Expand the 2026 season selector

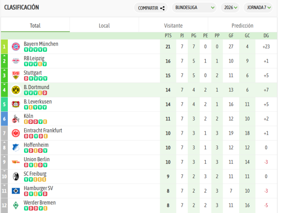coord(230,7)
